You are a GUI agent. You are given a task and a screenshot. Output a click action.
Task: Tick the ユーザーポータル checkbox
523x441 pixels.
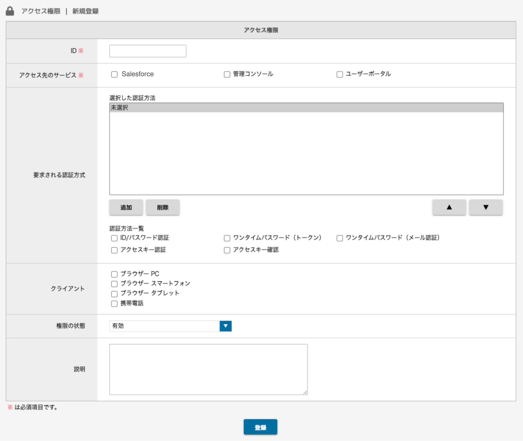340,74
